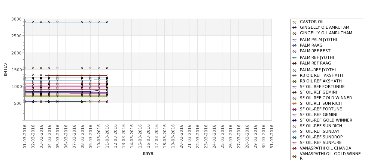Select the 28-03-2016 x-axis date
This screenshot has height=160, width=365.
coord(247,137)
